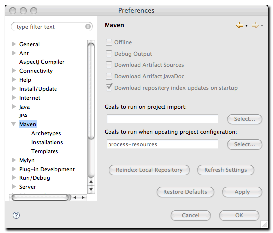Enable the Offline checkbox
Image resolution: width=273 pixels, height=233 pixels.
109,42
